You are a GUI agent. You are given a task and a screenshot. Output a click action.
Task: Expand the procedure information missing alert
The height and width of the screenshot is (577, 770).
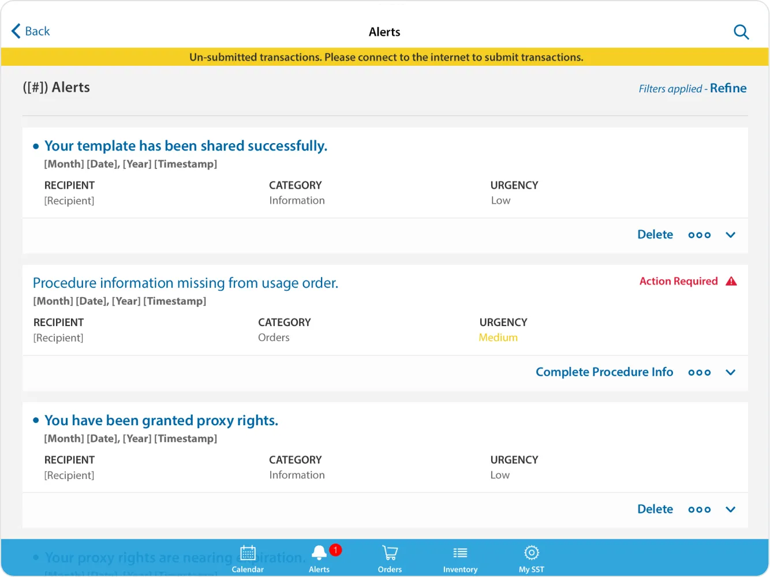[731, 372]
